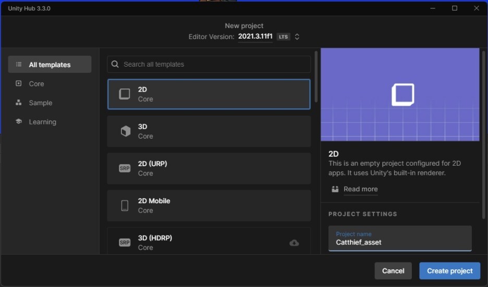
Task: Click the 2D template square icon
Action: click(125, 94)
